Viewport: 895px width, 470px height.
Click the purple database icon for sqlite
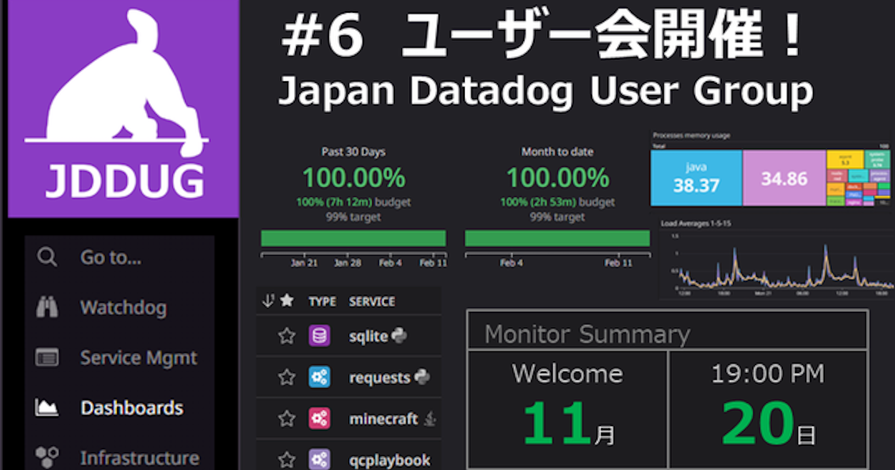[x=319, y=336]
